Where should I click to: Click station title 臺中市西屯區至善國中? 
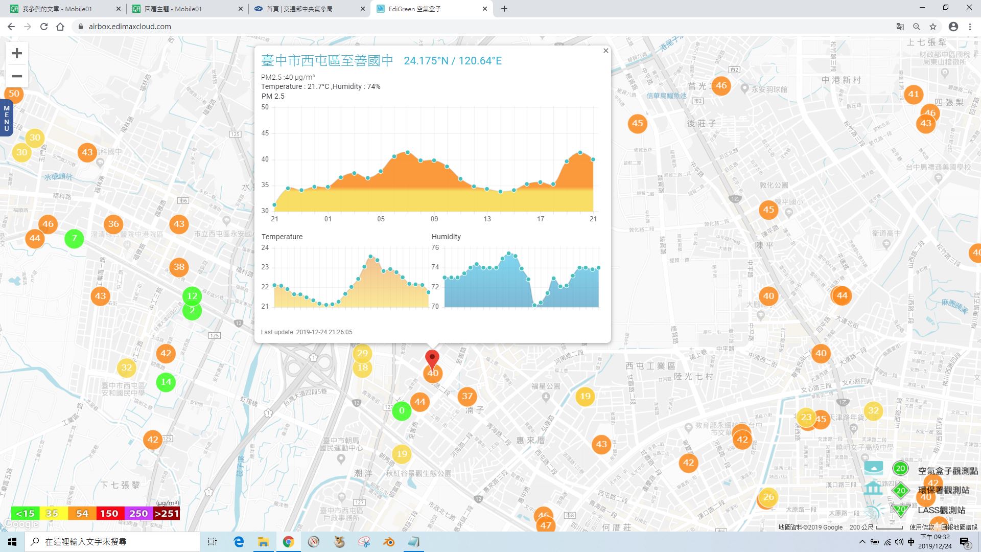[327, 60]
